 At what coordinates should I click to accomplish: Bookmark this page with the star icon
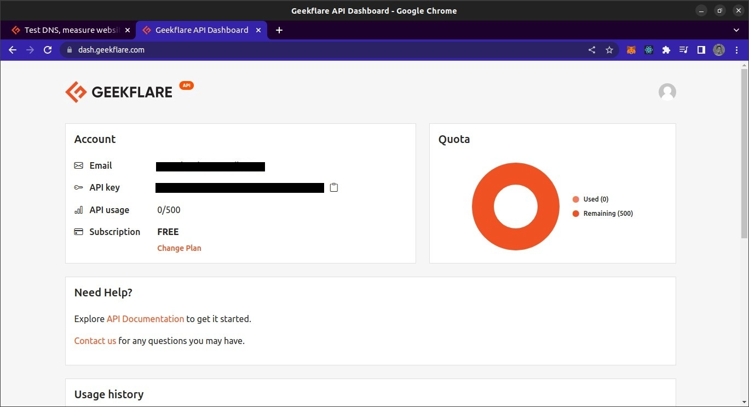click(x=609, y=49)
